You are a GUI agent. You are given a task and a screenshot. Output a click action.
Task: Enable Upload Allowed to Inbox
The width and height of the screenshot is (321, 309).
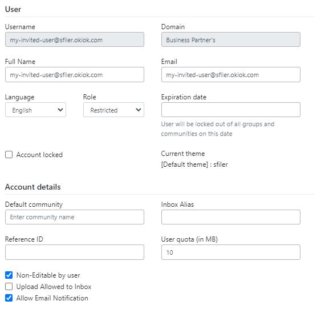tap(9, 287)
